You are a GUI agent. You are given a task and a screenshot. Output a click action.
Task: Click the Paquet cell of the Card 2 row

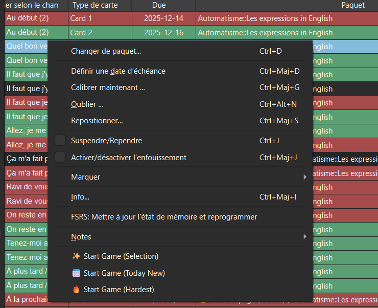pos(287,33)
